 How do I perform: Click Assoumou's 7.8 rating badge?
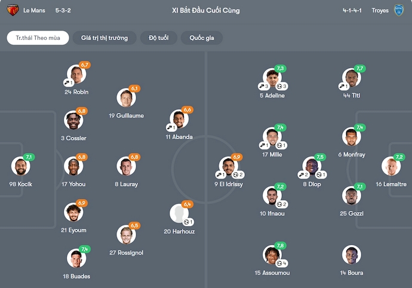[280, 246]
